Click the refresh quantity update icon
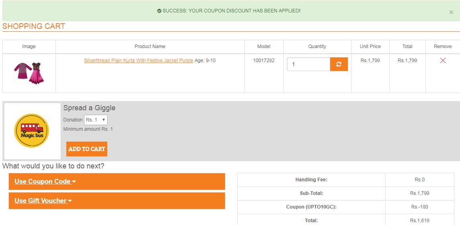Screen dimensions: 460x225 point(339,64)
